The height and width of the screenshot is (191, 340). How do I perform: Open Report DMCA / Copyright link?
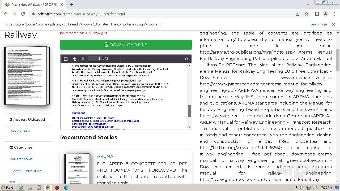(84, 33)
